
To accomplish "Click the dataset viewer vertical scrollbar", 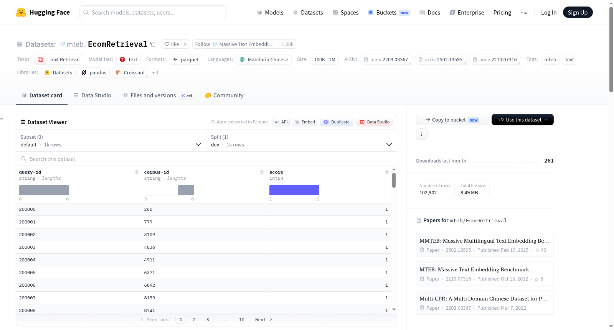I will (394, 180).
